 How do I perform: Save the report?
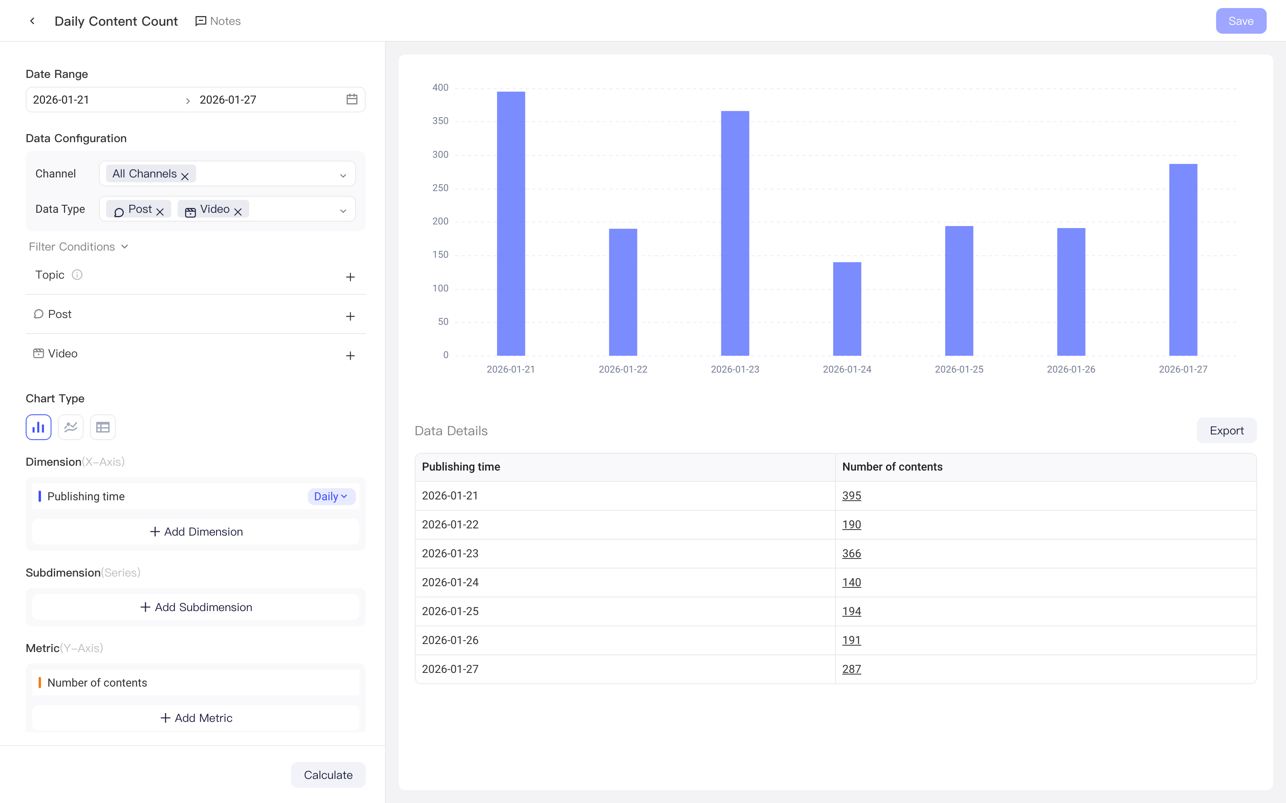(x=1241, y=21)
